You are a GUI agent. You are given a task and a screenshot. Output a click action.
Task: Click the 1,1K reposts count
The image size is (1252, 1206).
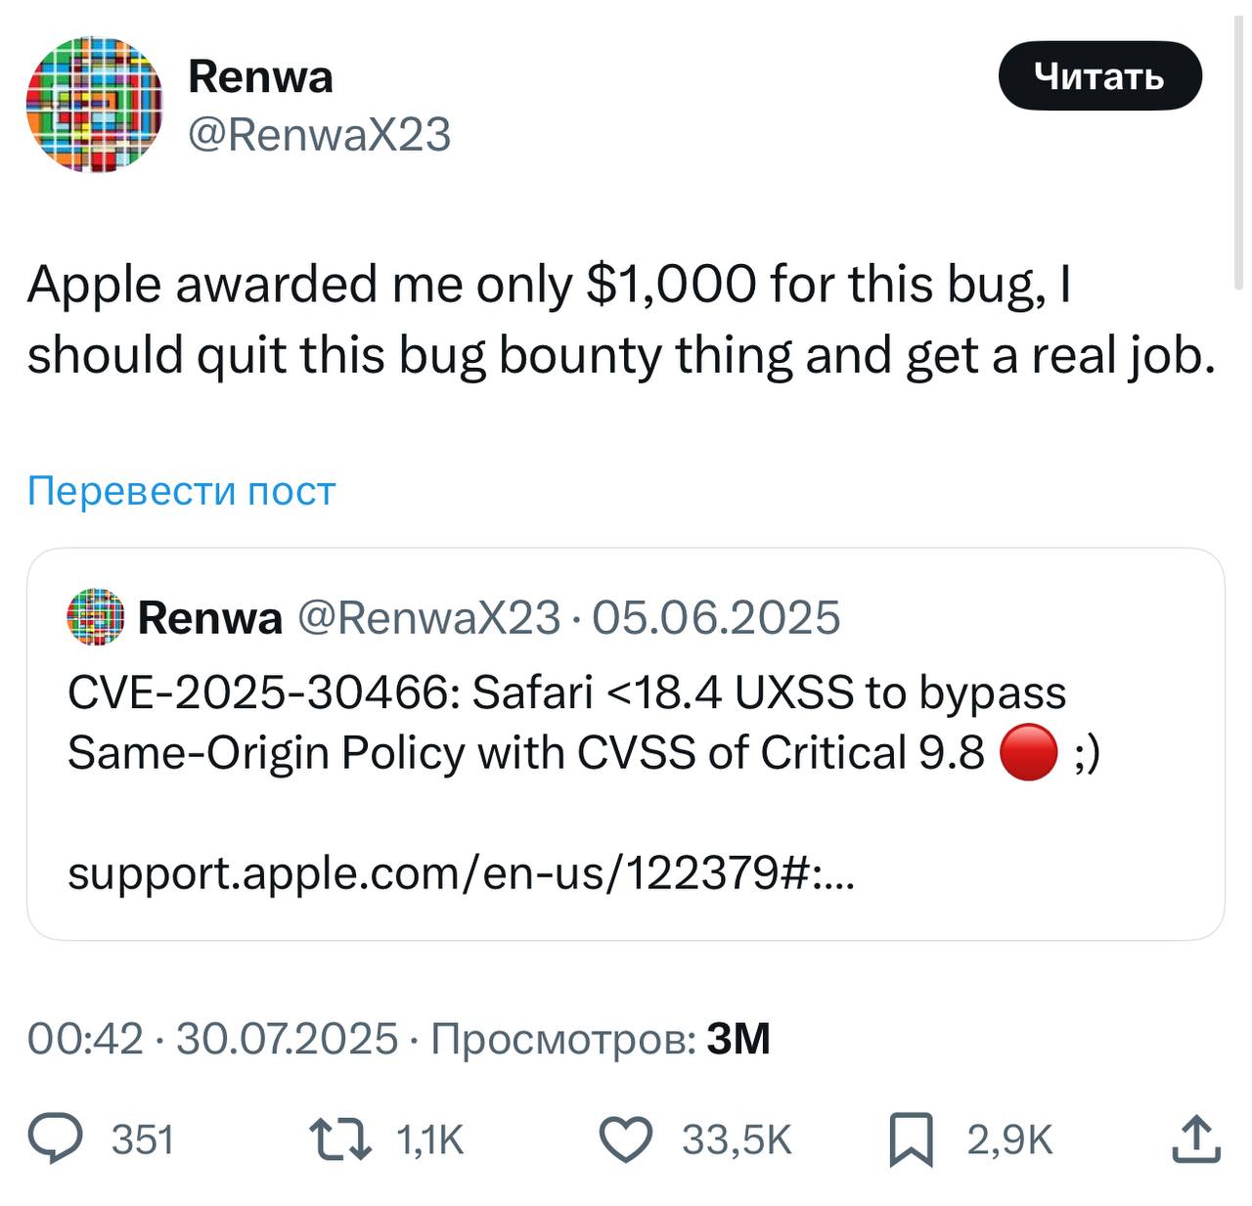coord(430,1137)
